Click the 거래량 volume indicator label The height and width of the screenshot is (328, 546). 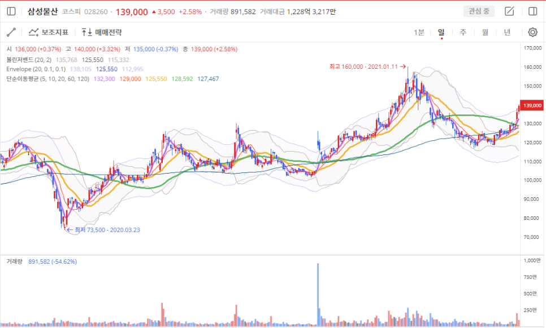[14, 261]
